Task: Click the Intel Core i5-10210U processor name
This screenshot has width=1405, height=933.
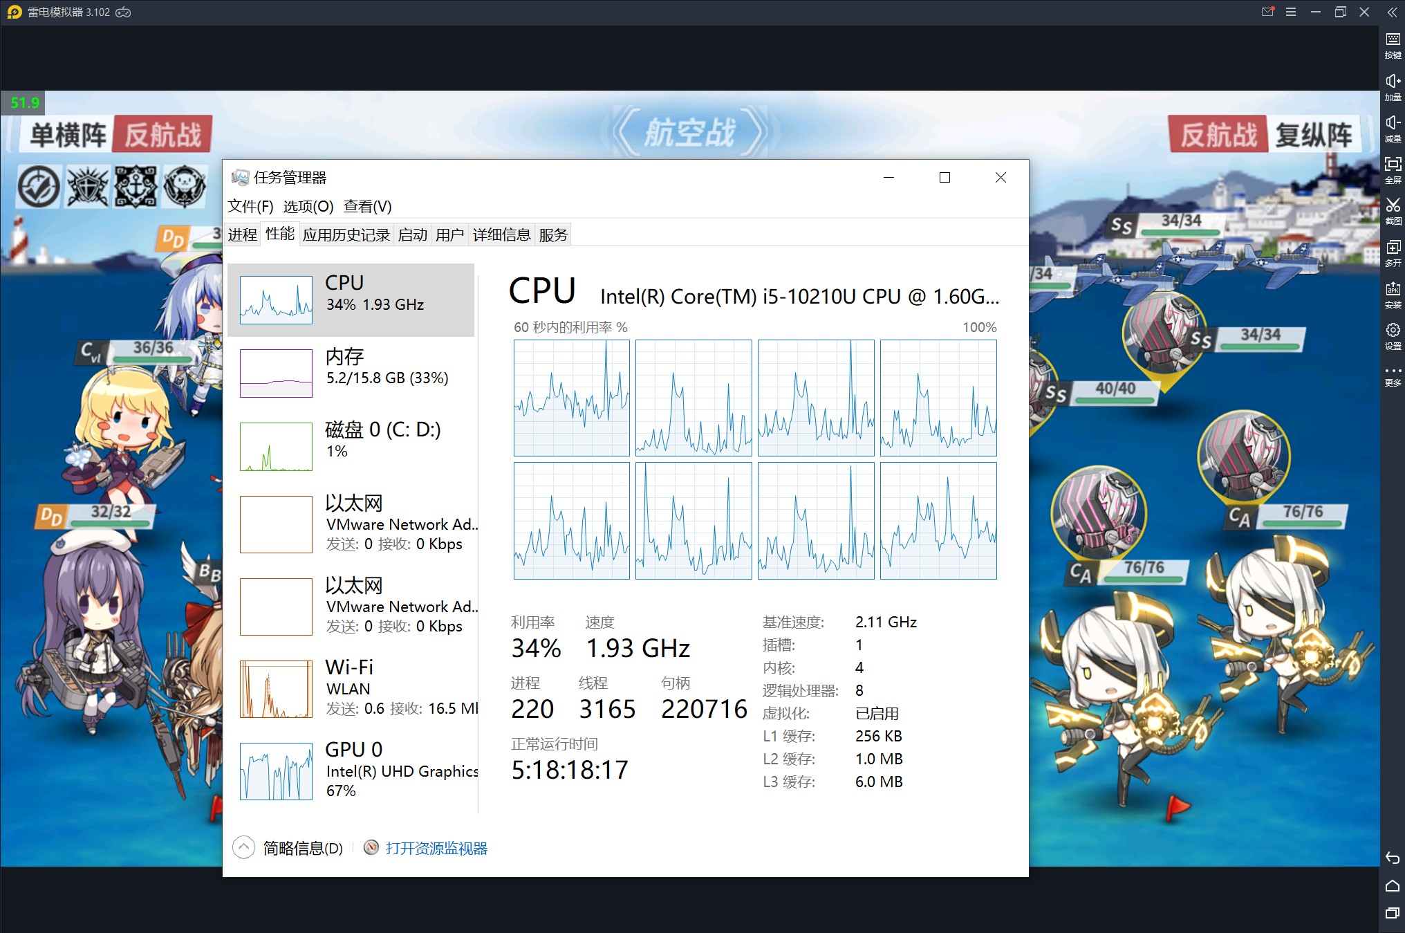Action: point(799,296)
